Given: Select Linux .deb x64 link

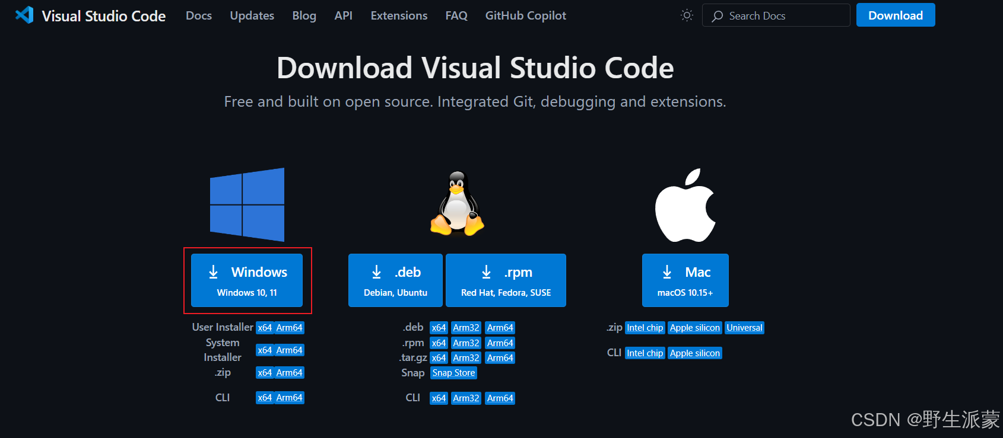Looking at the screenshot, I should (439, 328).
